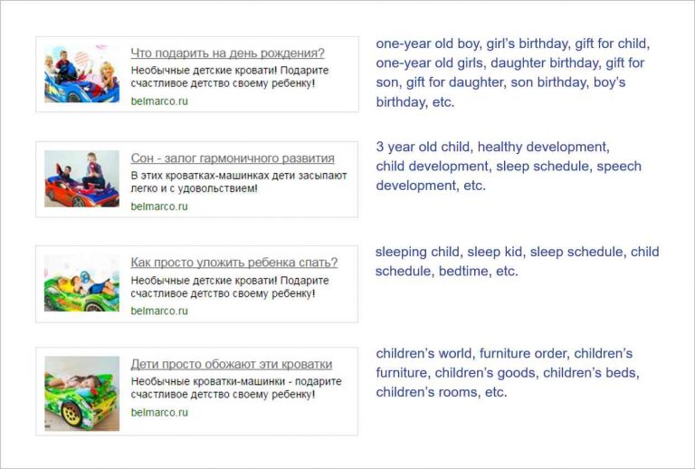Image resolution: width=695 pixels, height=469 pixels.
Task: Open headline 'Как просто уложить ребенка спать?'
Action: (x=234, y=263)
